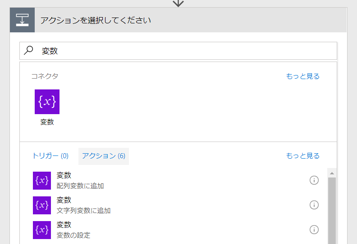357x244 pixels.
Task: Open もっと見る link beside the action tabs
Action: coord(303,156)
